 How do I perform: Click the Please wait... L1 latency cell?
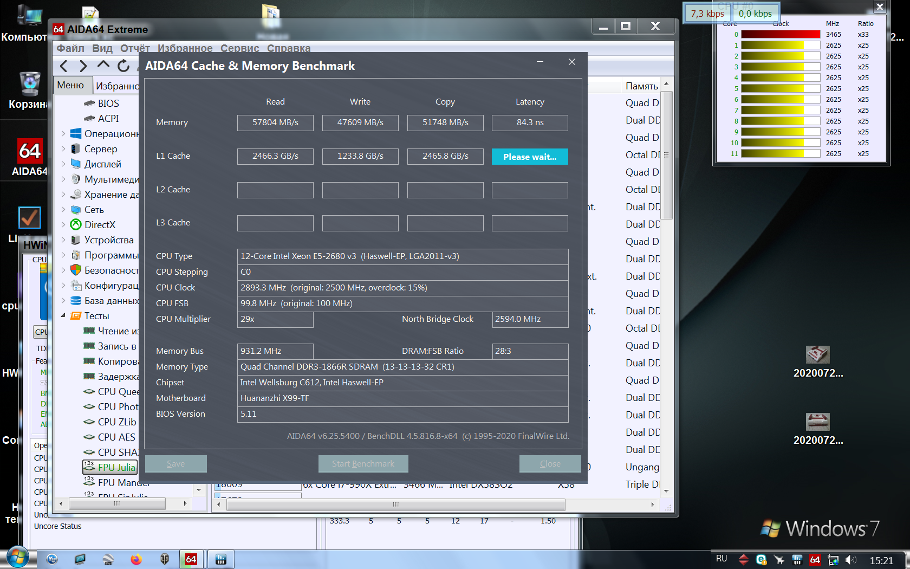530,157
